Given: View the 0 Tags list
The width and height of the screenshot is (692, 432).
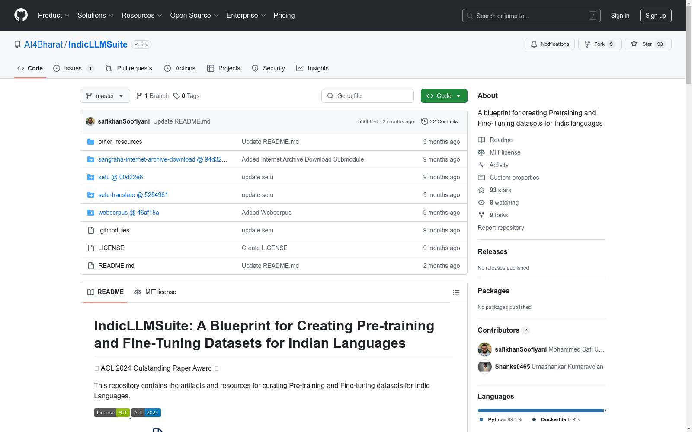Looking at the screenshot, I should (x=186, y=96).
